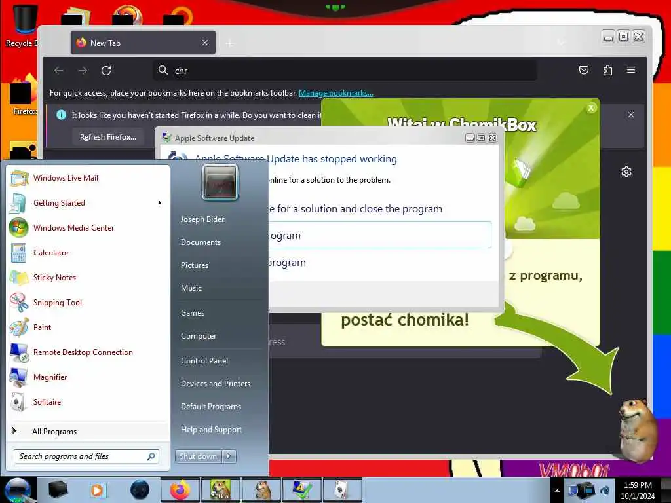Open Default Programs

click(210, 407)
